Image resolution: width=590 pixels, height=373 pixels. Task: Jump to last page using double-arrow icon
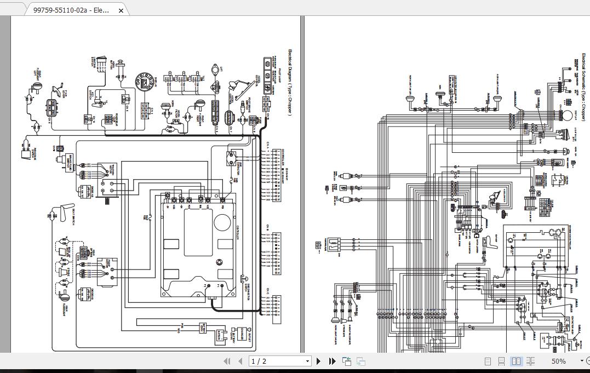(x=333, y=361)
